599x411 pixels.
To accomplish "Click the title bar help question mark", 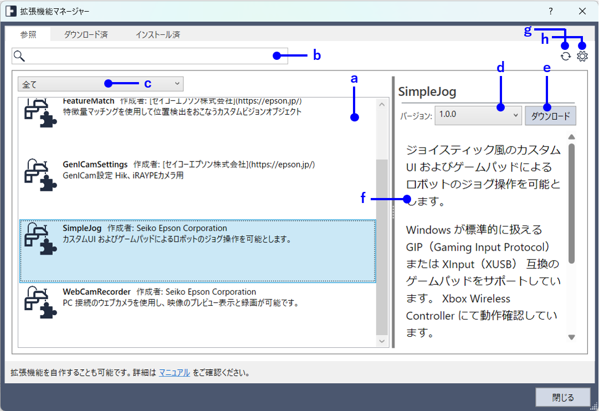I will (550, 11).
